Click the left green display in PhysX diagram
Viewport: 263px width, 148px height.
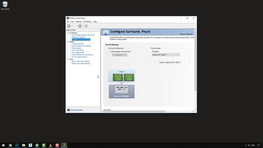[x=118, y=77]
